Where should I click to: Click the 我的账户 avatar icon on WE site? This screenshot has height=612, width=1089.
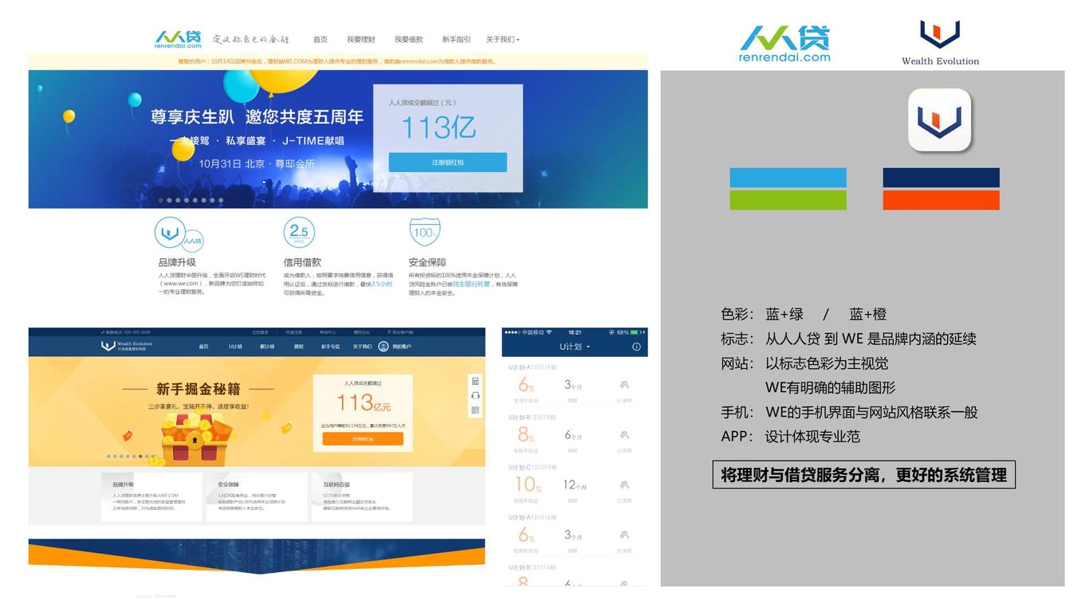[383, 347]
